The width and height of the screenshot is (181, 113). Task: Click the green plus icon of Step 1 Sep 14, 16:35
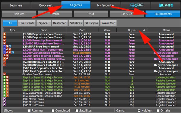point(5,77)
